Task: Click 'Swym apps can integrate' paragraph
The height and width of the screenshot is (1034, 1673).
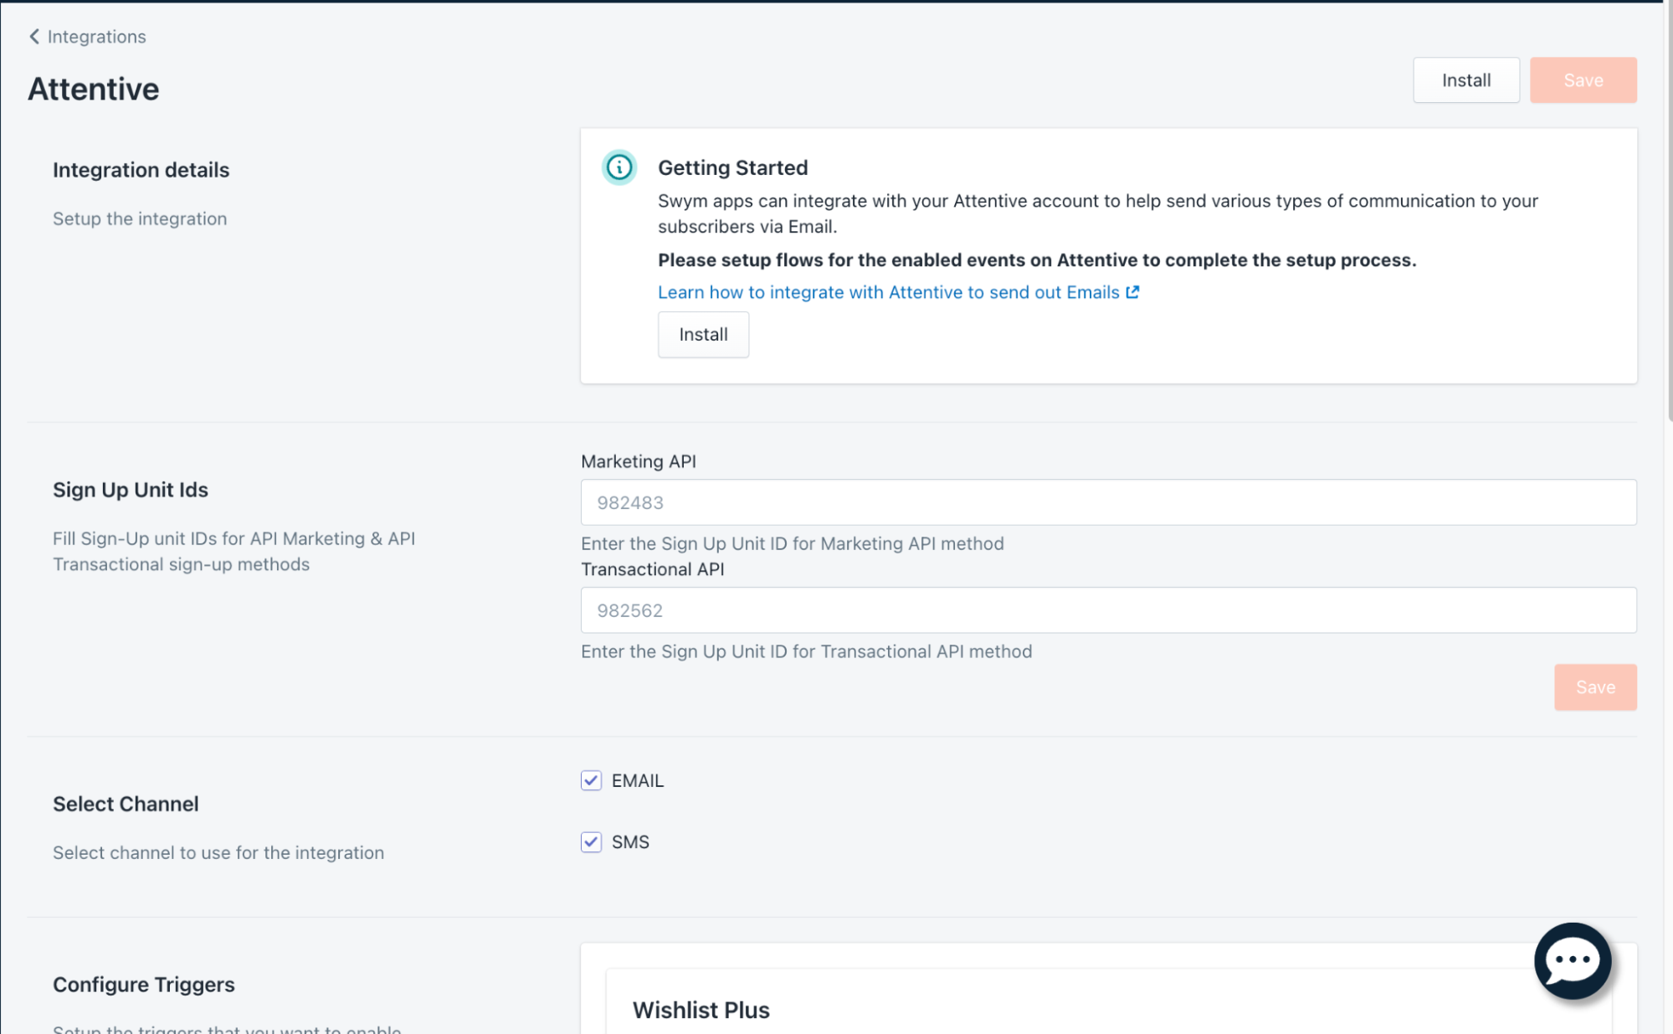Action: [1098, 213]
